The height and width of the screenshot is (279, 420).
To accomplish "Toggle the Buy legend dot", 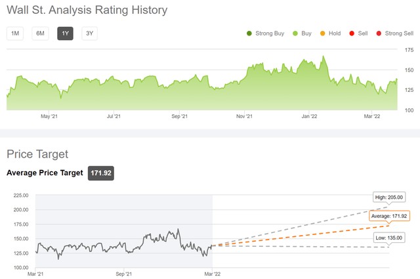I will pyautogui.click(x=296, y=34).
